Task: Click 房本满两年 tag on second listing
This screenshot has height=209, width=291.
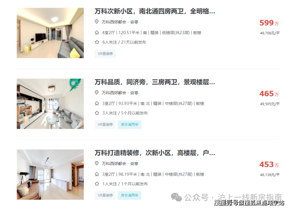Action: [129, 124]
